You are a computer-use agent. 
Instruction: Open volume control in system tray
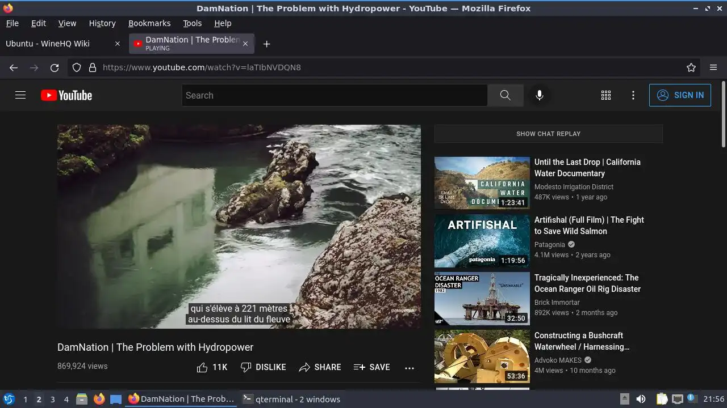tap(641, 399)
